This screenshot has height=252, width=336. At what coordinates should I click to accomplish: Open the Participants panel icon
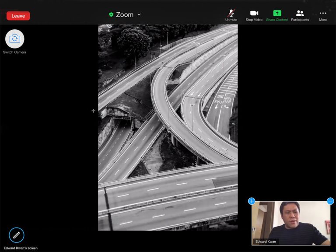pos(300,13)
